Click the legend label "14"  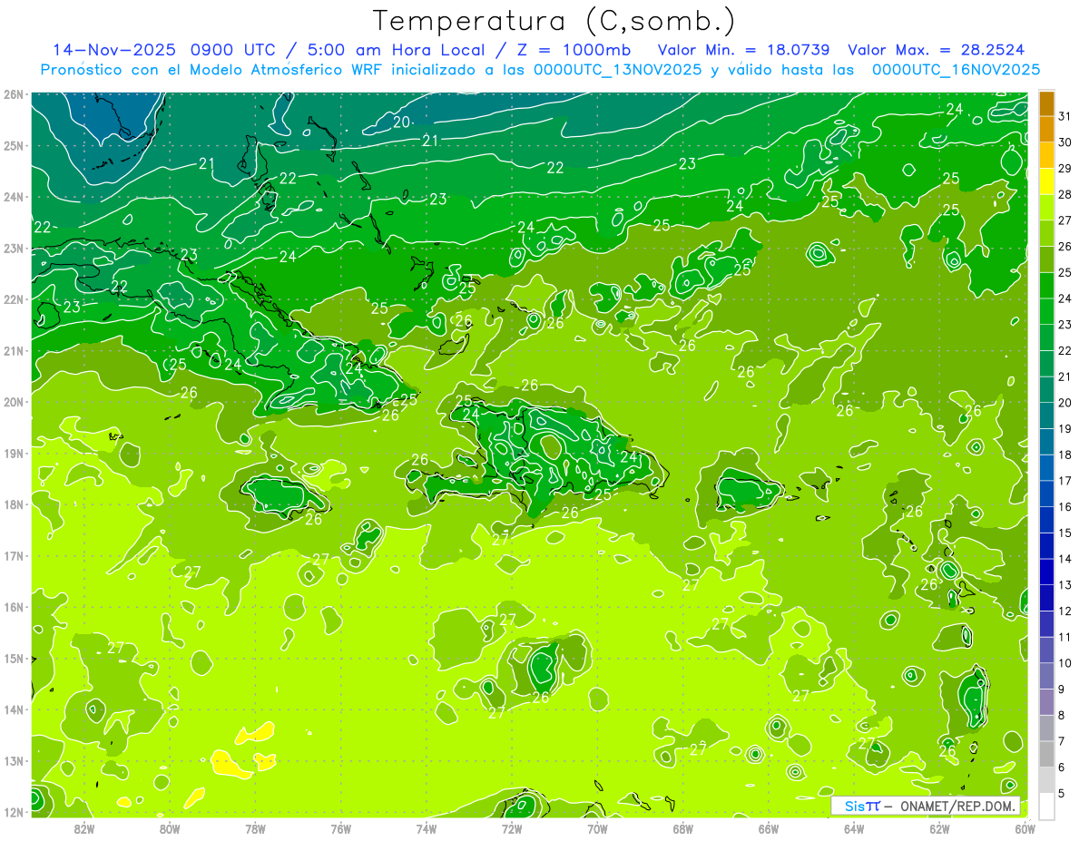(1065, 559)
